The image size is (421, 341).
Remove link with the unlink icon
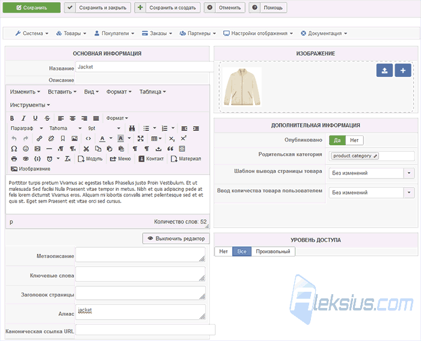pos(51,139)
